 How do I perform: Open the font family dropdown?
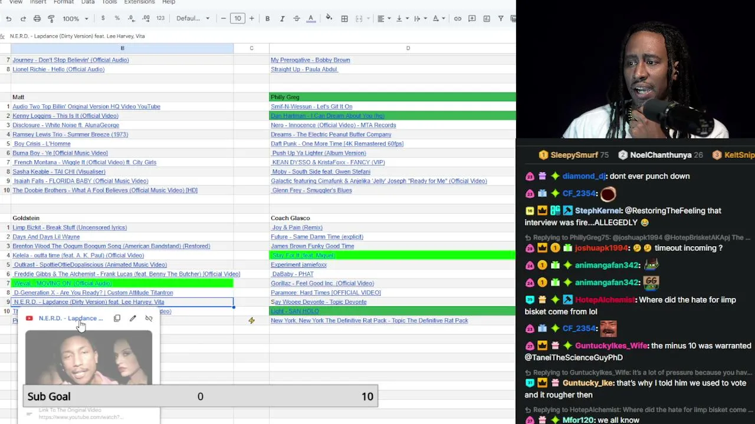[193, 19]
